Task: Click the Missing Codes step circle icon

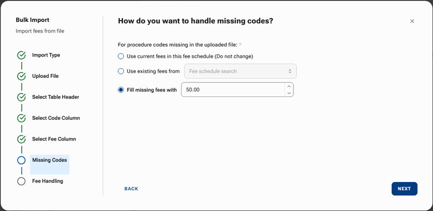Action: [21, 160]
